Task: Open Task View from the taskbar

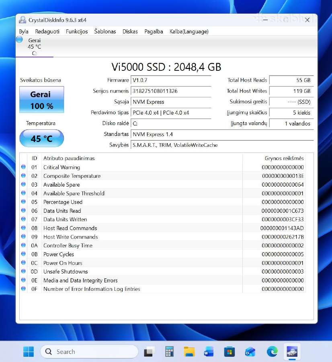Action: (x=148, y=352)
